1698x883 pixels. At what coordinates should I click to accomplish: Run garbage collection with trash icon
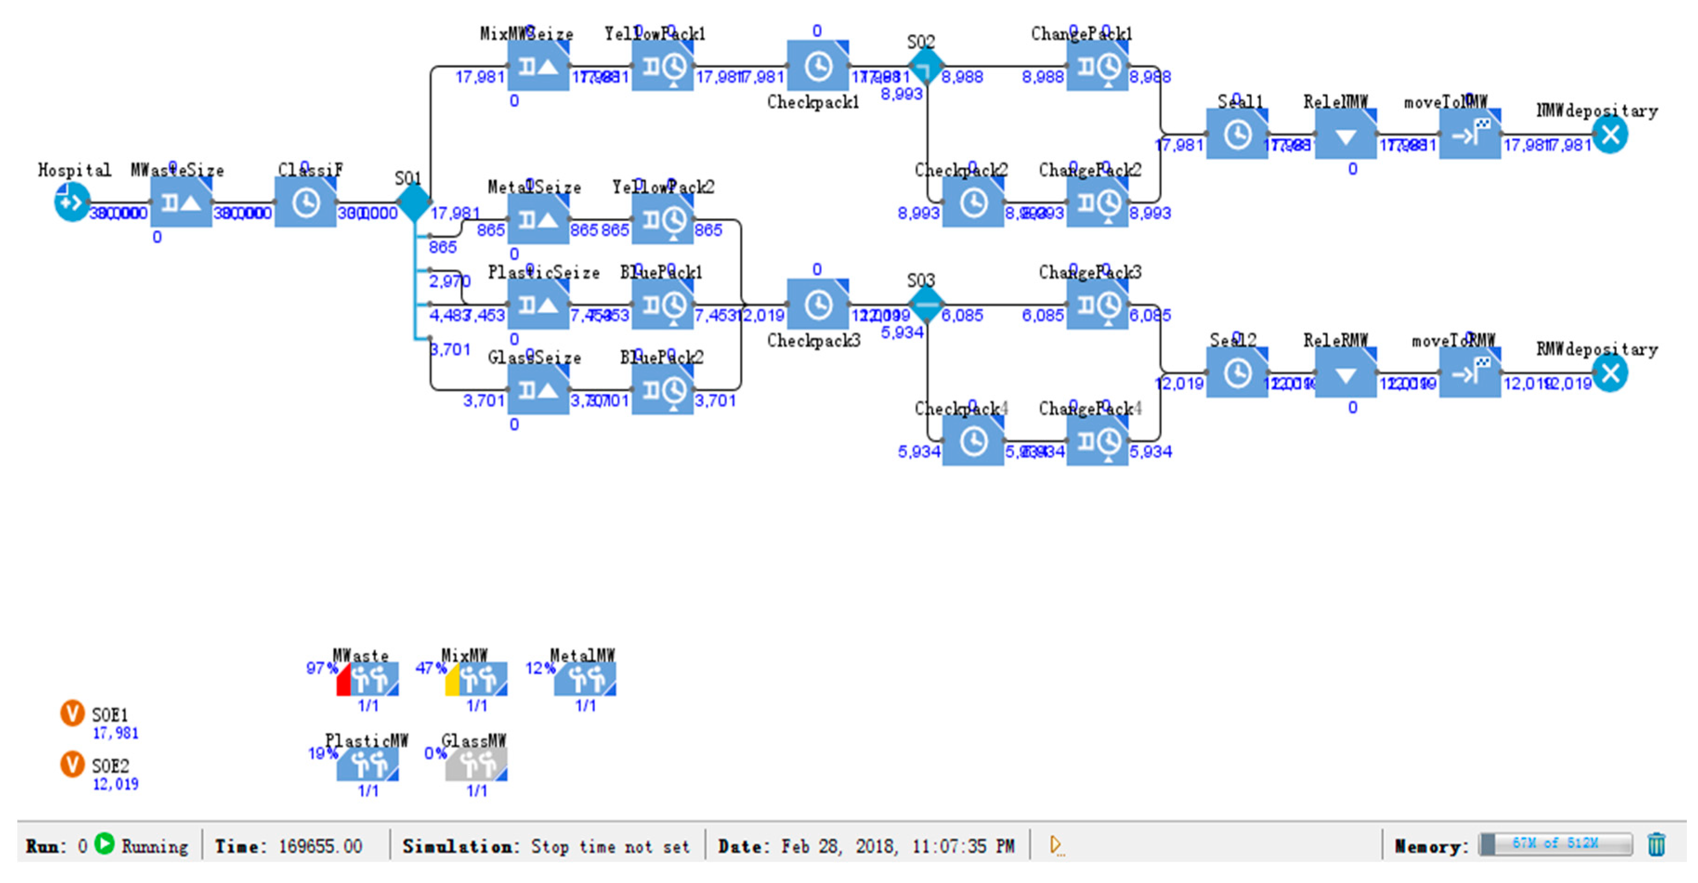[1657, 844]
